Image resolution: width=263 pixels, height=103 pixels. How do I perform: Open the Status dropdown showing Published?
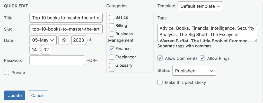(x=194, y=71)
